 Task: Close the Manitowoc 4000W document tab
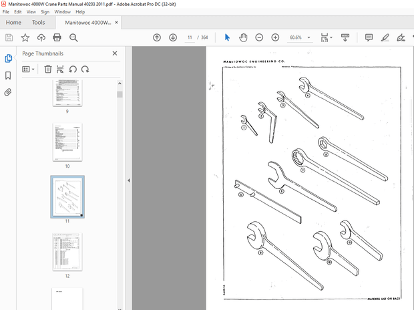coord(116,23)
